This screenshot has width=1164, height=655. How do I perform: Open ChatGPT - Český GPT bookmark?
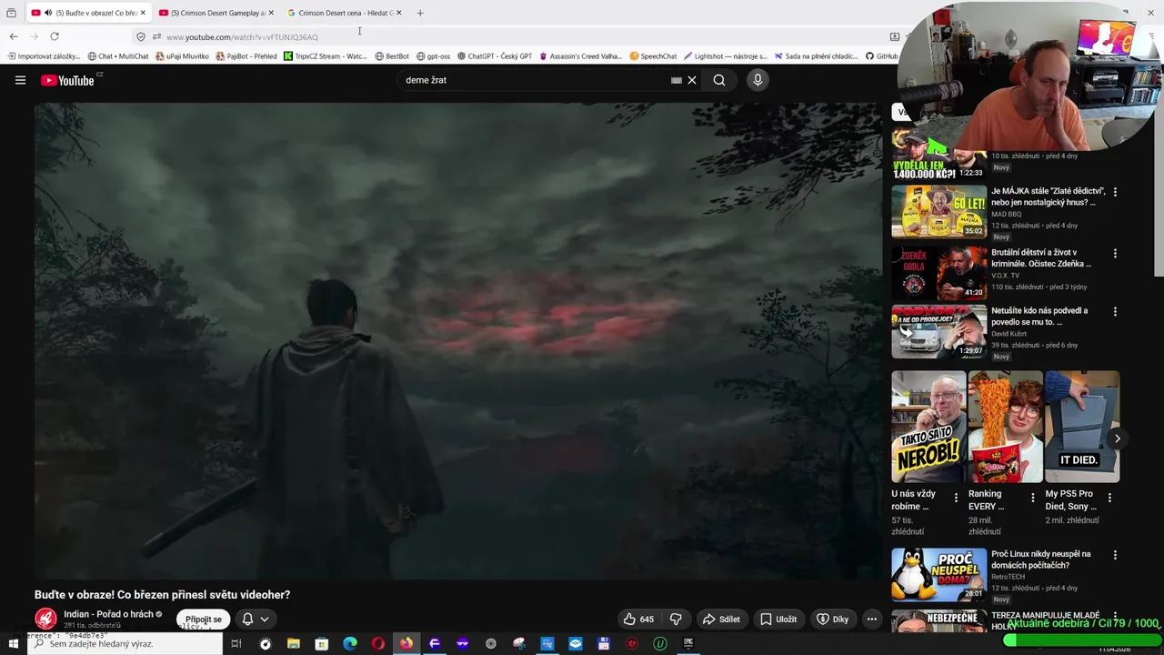click(494, 56)
